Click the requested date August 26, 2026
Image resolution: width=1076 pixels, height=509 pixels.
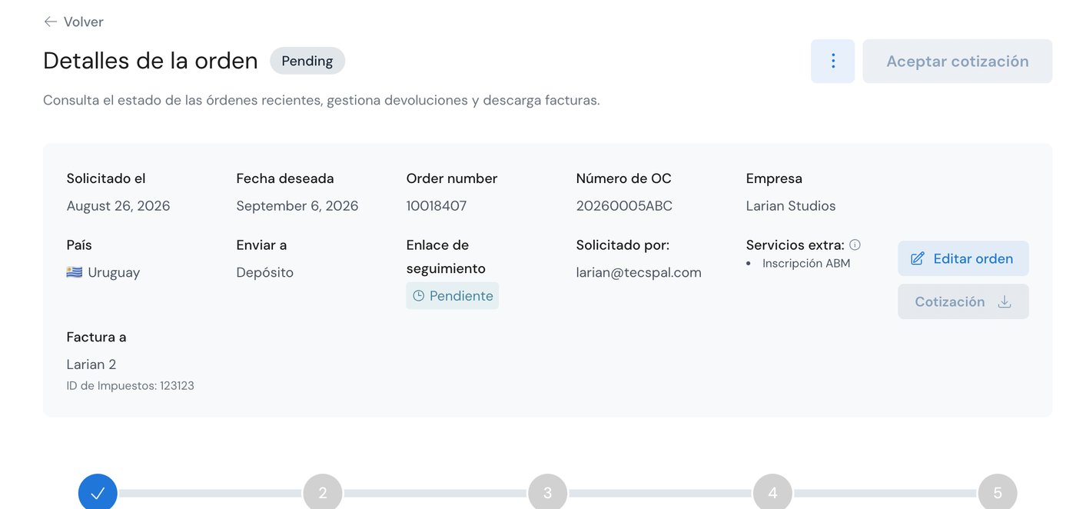coord(118,206)
